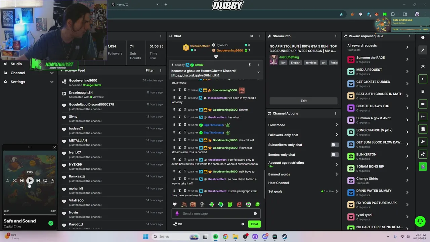Open a new browser tab
The height and width of the screenshot is (242, 430).
tap(166, 4)
